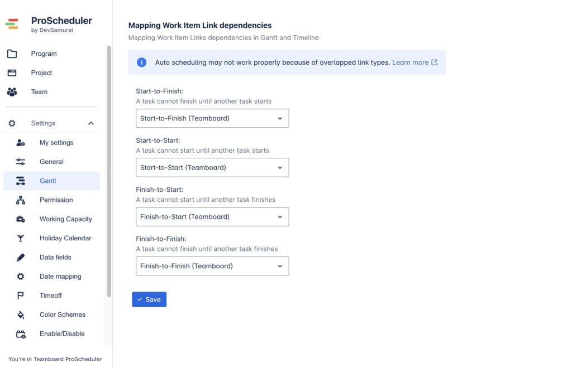This screenshot has width=572, height=368.
Task: Select the Timeoff flag icon
Action: pyautogui.click(x=20, y=295)
